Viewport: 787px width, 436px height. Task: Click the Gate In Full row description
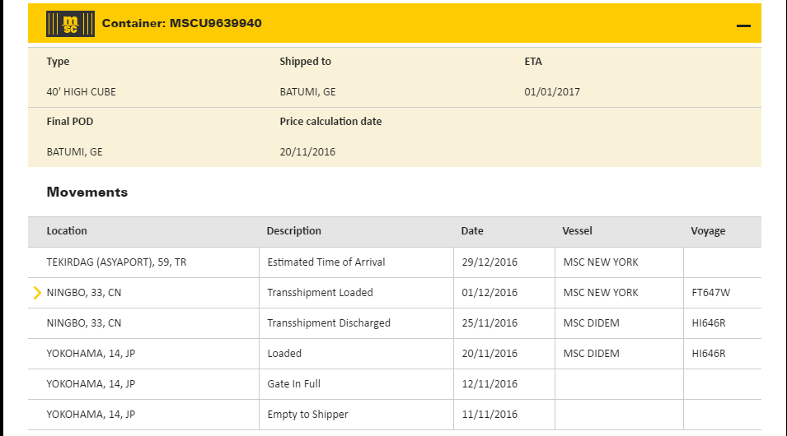click(294, 384)
